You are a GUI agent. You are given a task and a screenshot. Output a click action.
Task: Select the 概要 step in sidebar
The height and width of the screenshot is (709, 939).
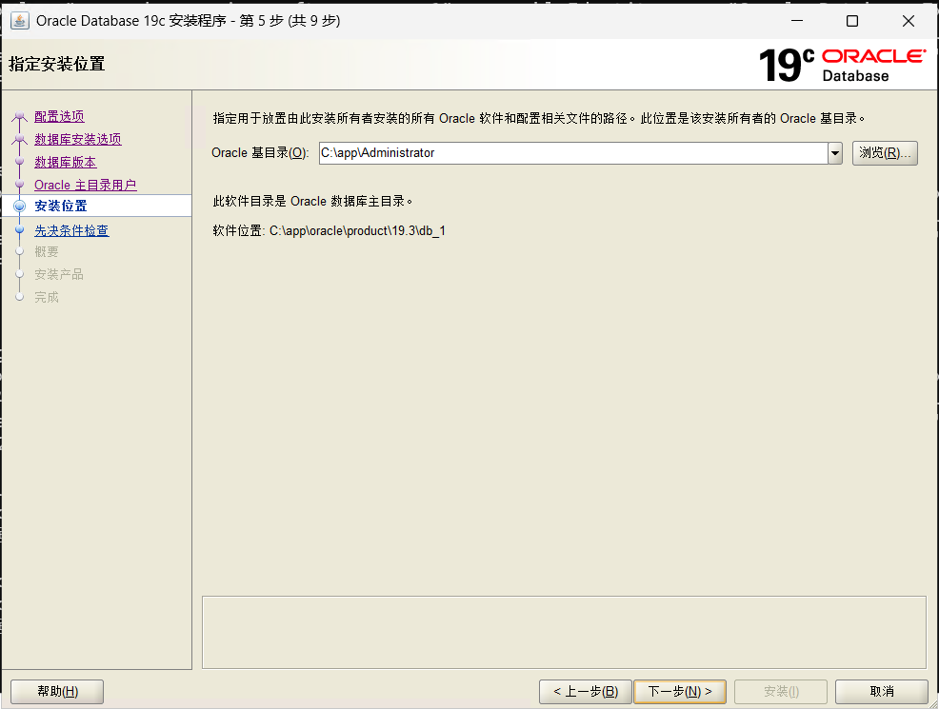click(x=47, y=251)
